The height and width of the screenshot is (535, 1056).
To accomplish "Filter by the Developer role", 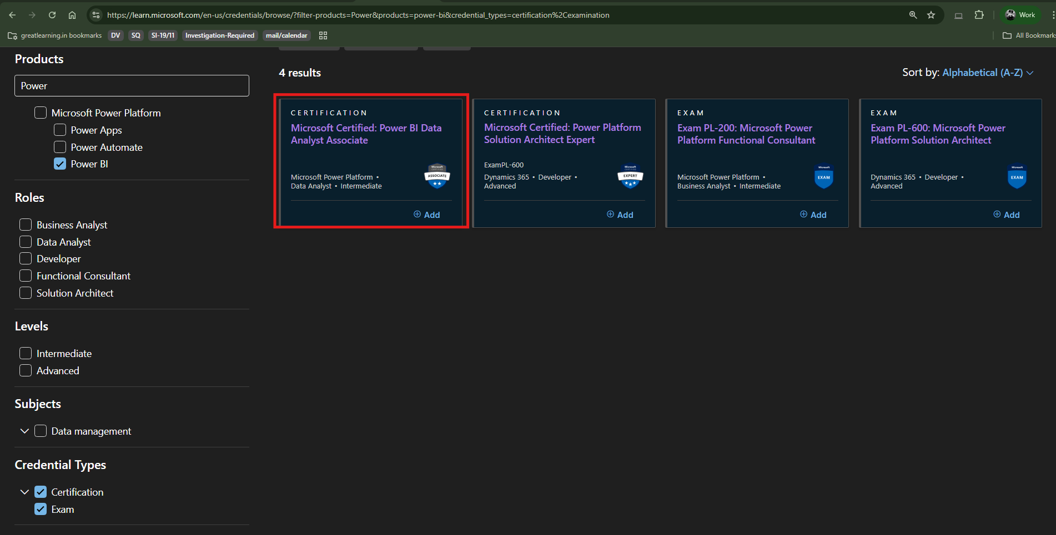I will point(26,258).
